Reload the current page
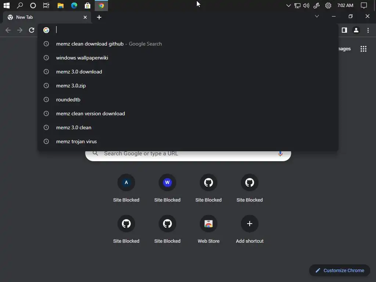 pos(32,30)
